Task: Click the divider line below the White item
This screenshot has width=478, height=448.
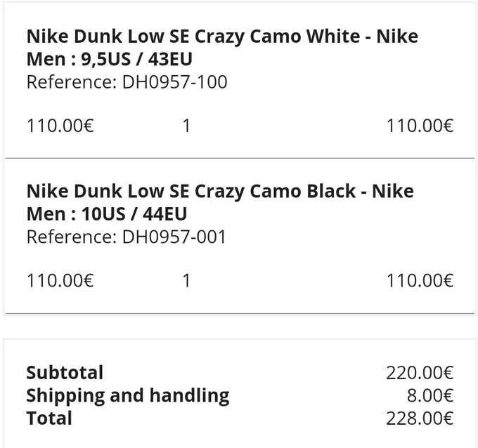Action: [240, 158]
